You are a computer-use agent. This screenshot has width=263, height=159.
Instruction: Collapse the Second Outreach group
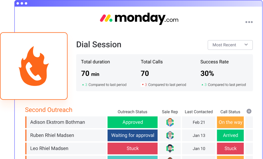click(x=49, y=110)
